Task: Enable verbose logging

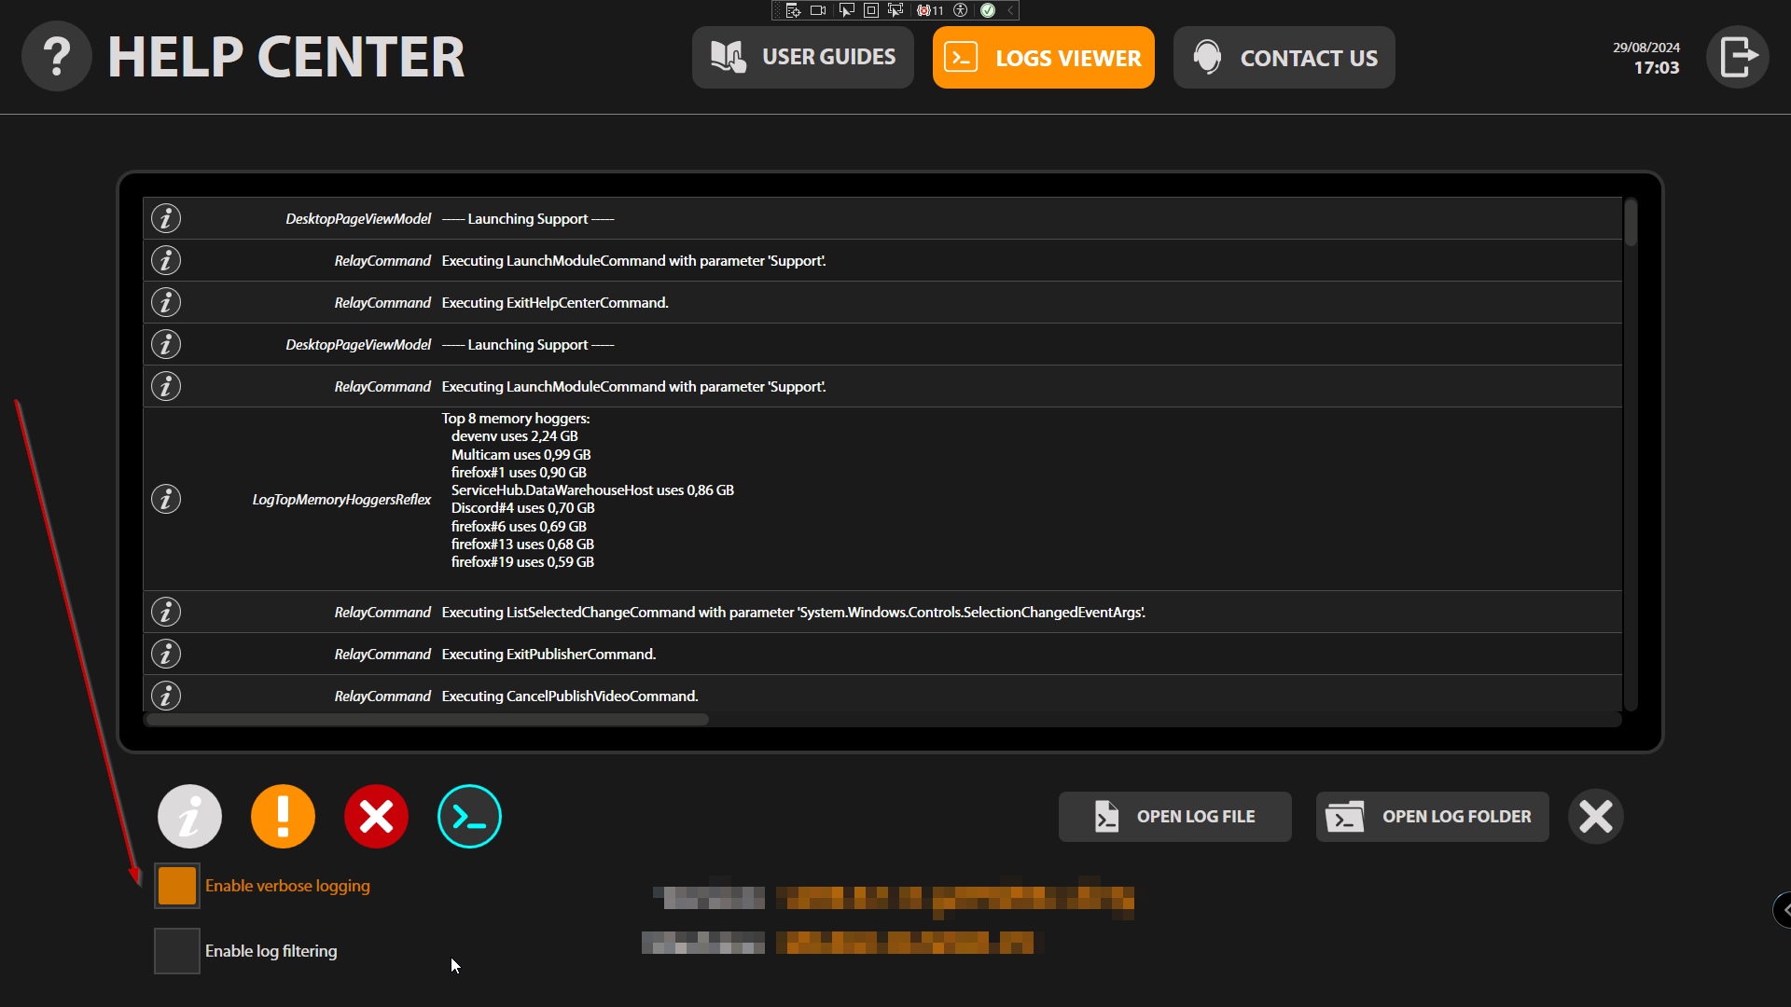Action: pos(176,885)
